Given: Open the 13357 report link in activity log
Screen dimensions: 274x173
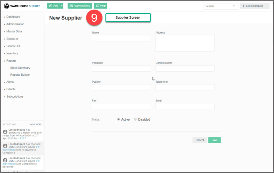Looking at the screenshot, I should click(22, 139).
